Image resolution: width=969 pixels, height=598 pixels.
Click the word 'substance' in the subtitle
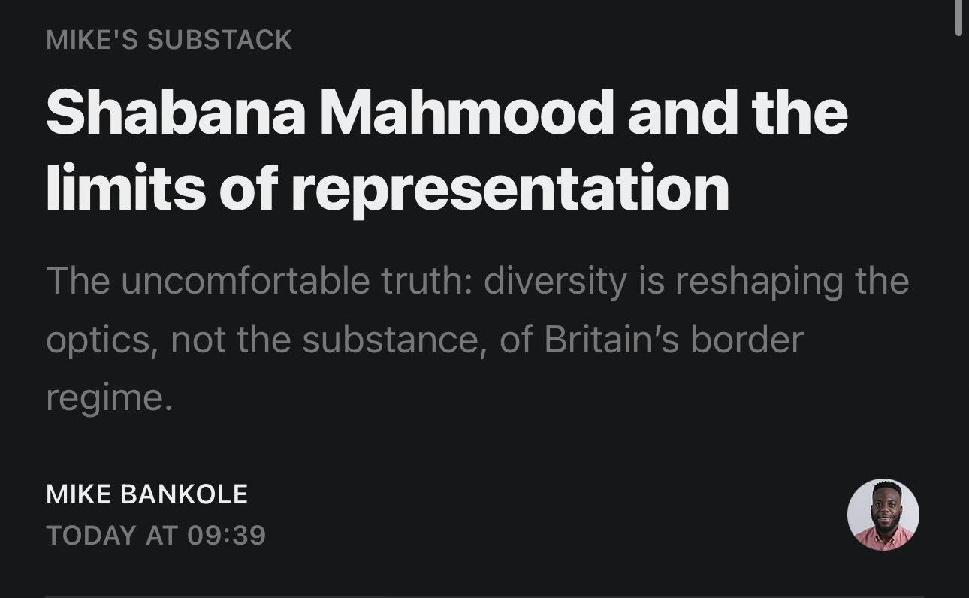(x=391, y=340)
